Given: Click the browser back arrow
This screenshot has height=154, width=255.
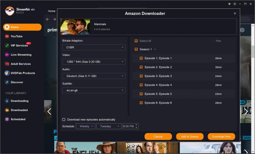Looking at the screenshot, I should click(x=47, y=19).
